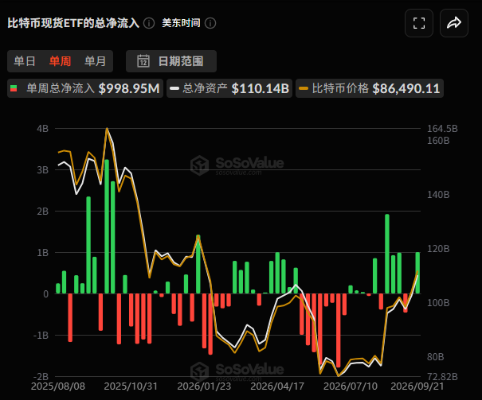The image size is (482, 400).
Task: Click the value $998.95M
Action: [x=129, y=88]
